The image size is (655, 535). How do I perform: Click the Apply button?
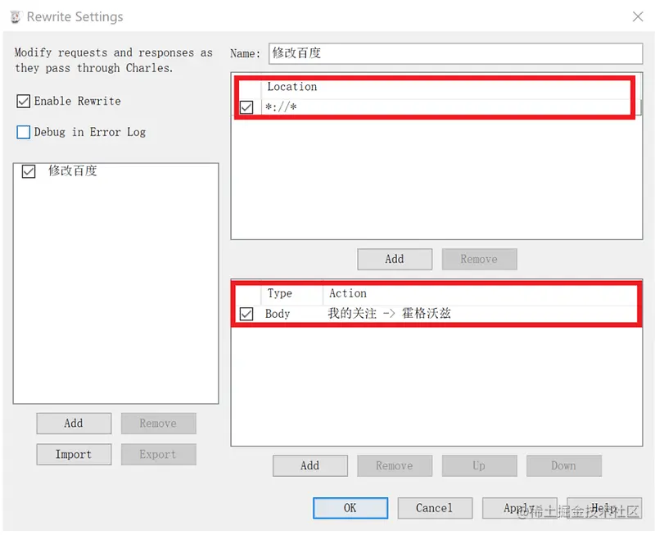520,508
